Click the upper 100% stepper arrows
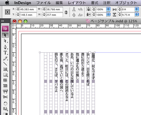Viewport: 141px width, 115px height. [94, 9]
